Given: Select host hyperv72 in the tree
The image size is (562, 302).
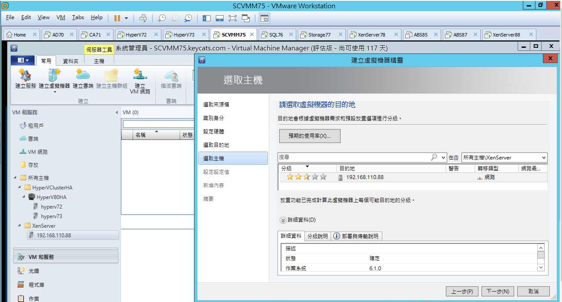Looking at the screenshot, I should click(51, 207).
